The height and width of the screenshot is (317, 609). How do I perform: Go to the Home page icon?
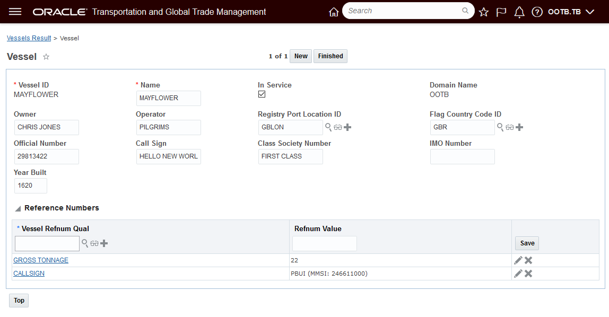(334, 12)
